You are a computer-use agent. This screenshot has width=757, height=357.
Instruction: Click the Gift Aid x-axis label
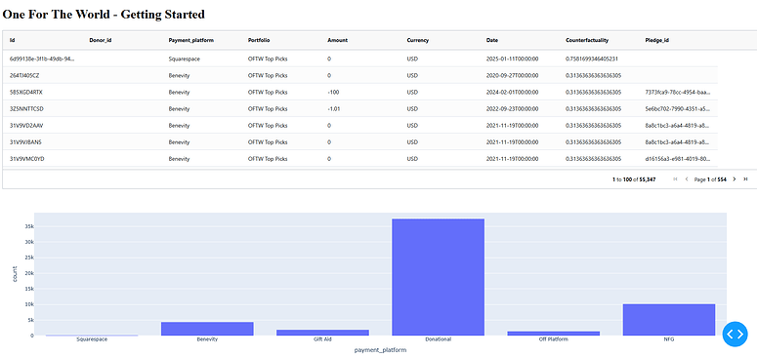click(322, 339)
